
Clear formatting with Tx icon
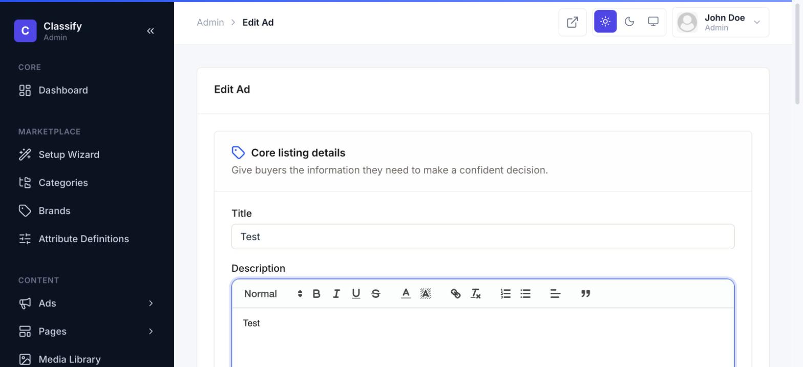(475, 294)
